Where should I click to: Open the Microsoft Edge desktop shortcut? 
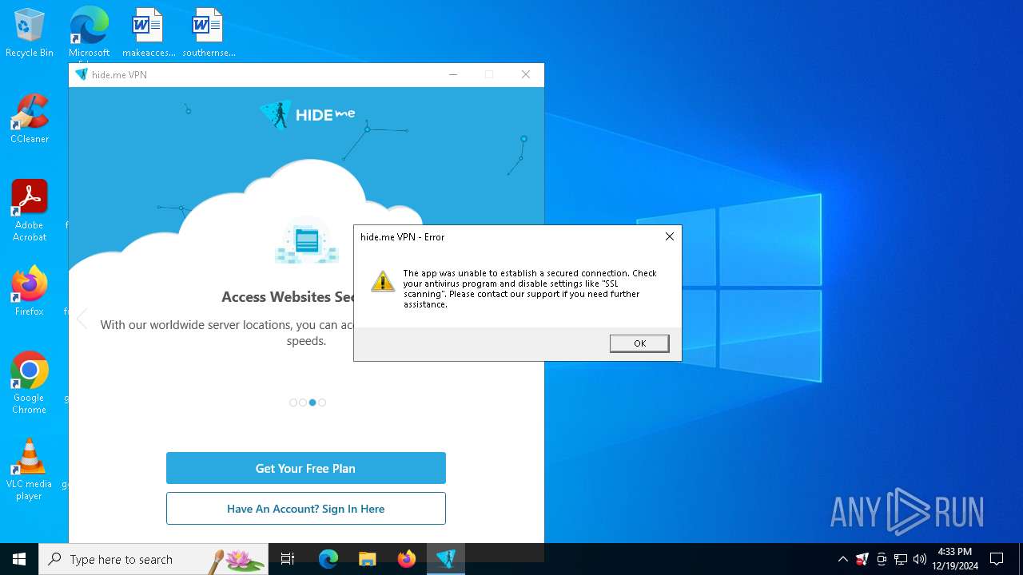(89, 34)
